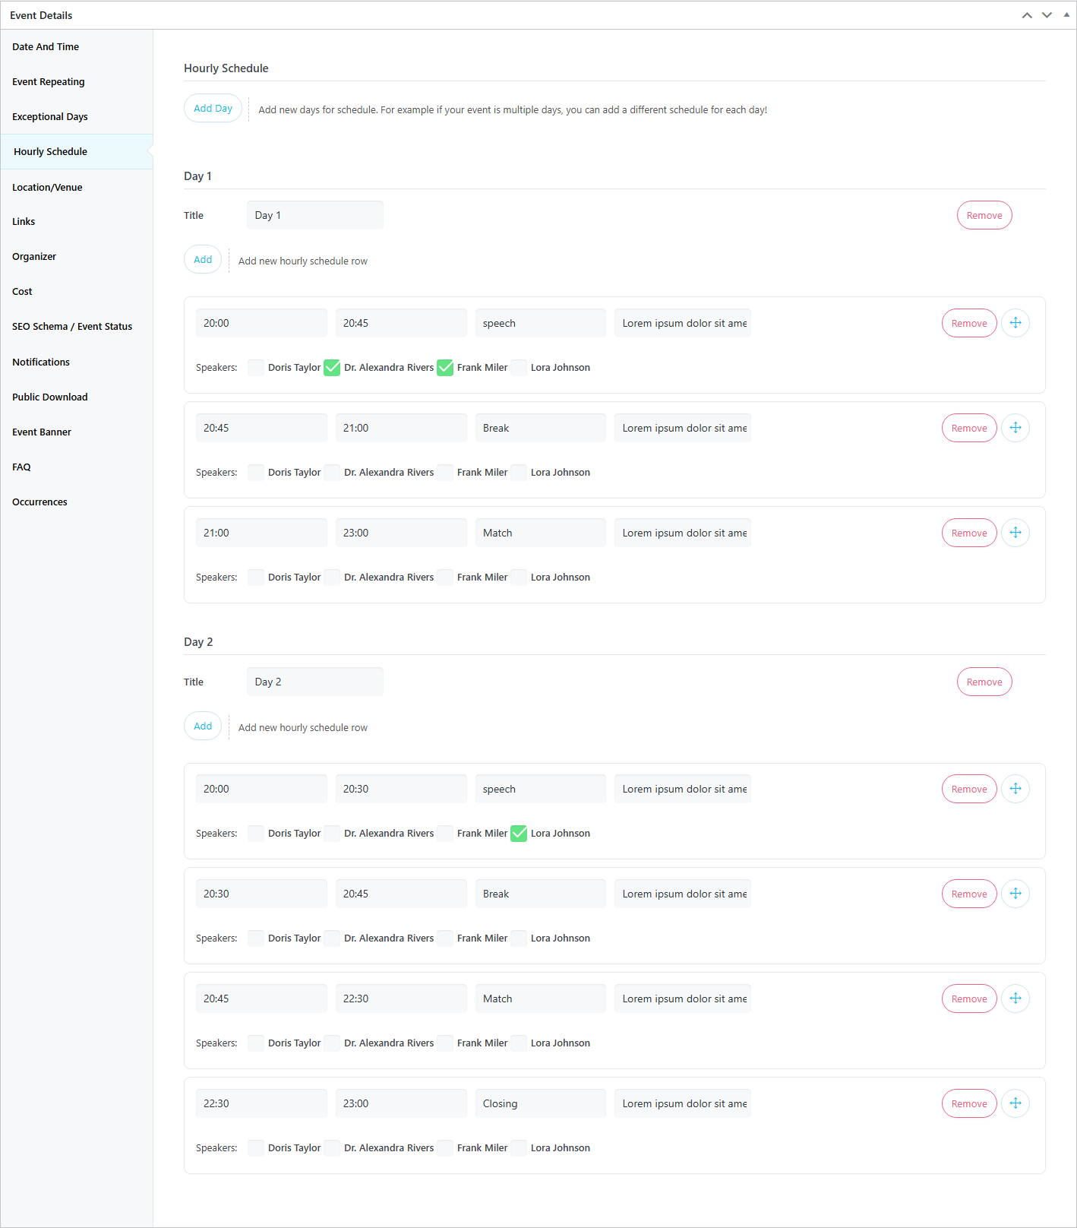Uncheck Lora Johnson in Day 2 speech row
Screen dimensions: 1077x1228
[x=519, y=834]
